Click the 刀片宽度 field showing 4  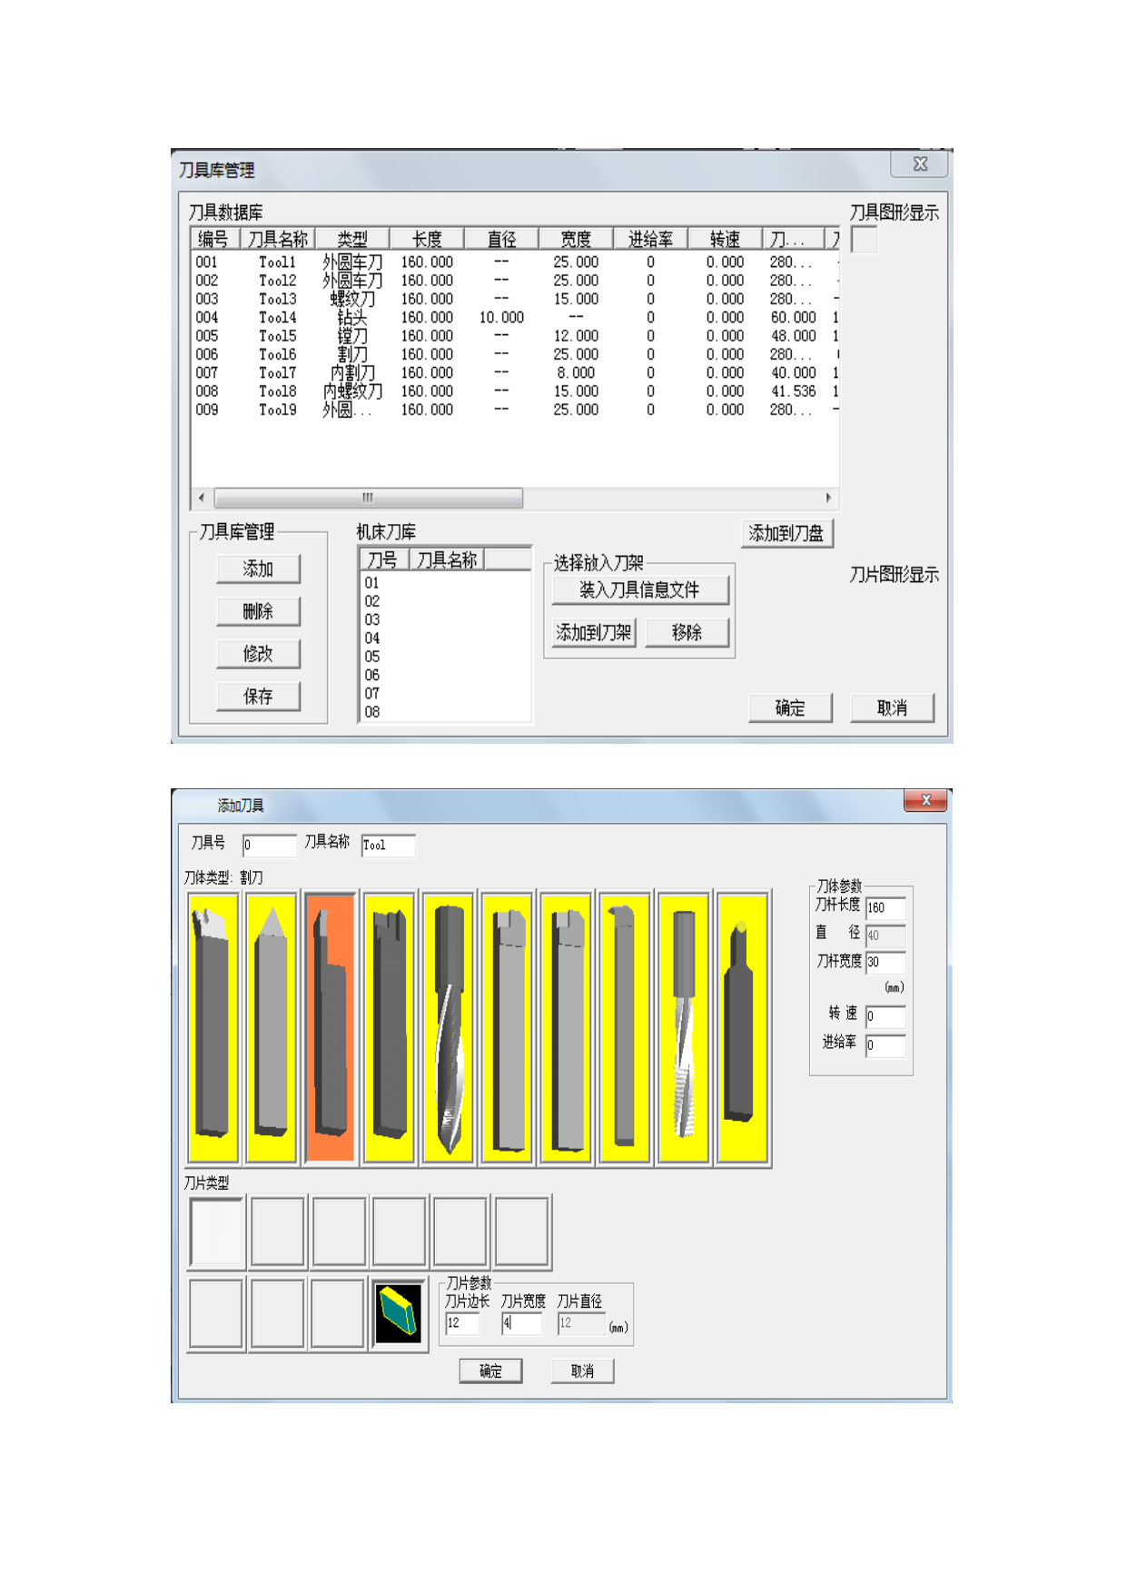(x=521, y=1323)
